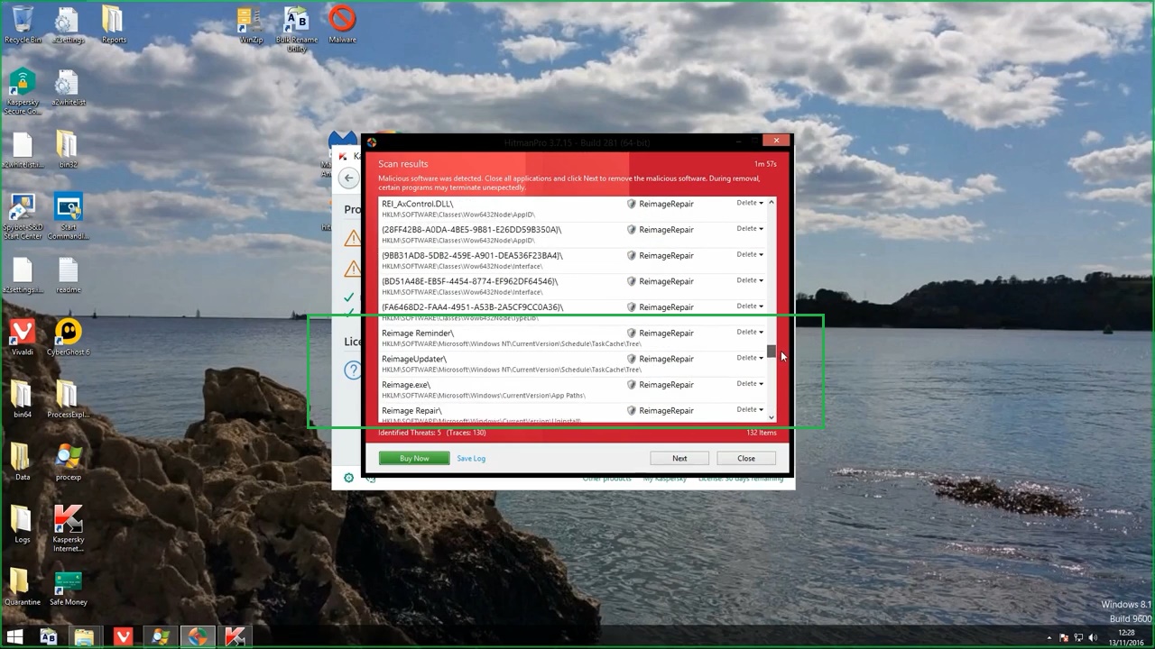The height and width of the screenshot is (649, 1155).
Task: Select the Reimage.exe\ scan result
Action: (x=572, y=389)
